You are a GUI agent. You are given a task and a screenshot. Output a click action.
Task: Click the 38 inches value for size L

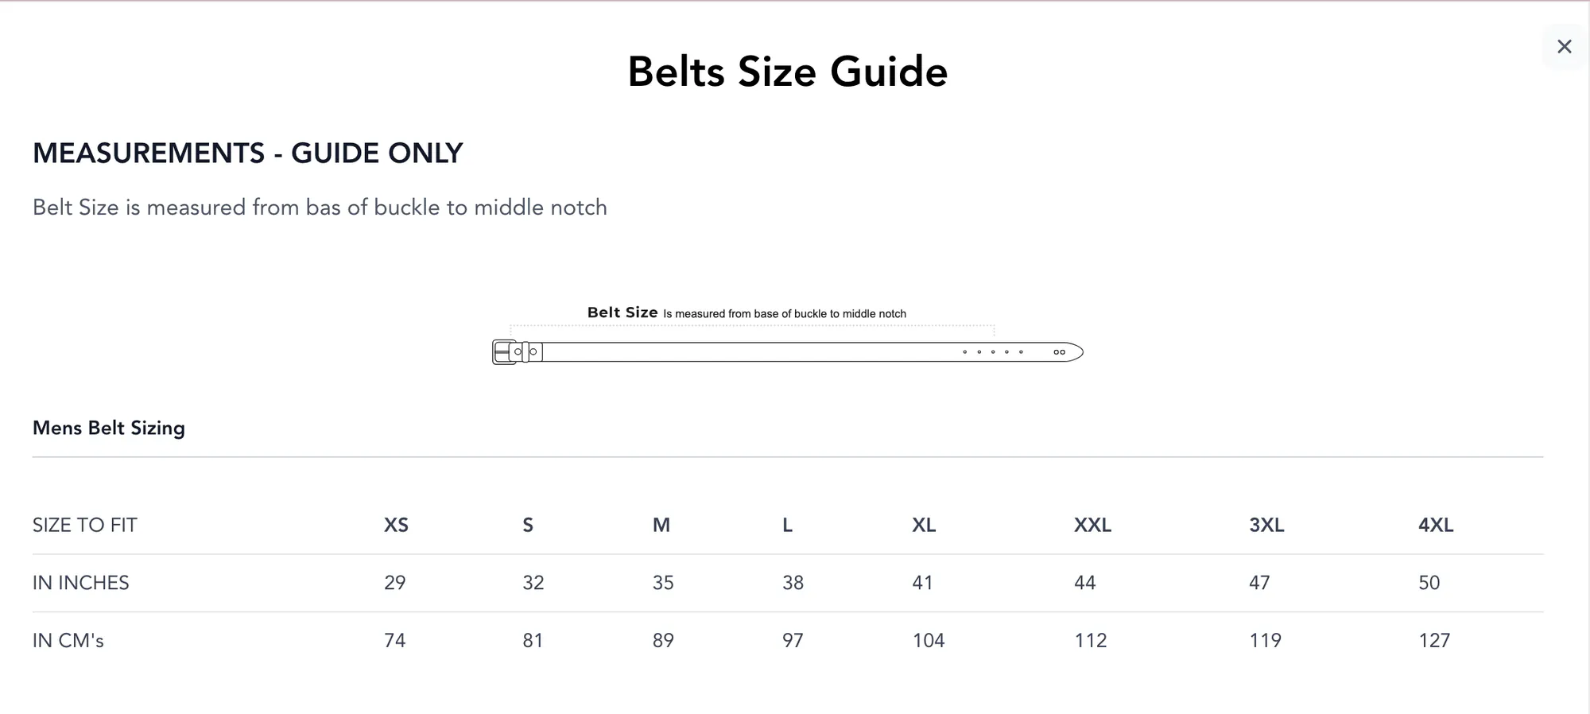point(793,583)
